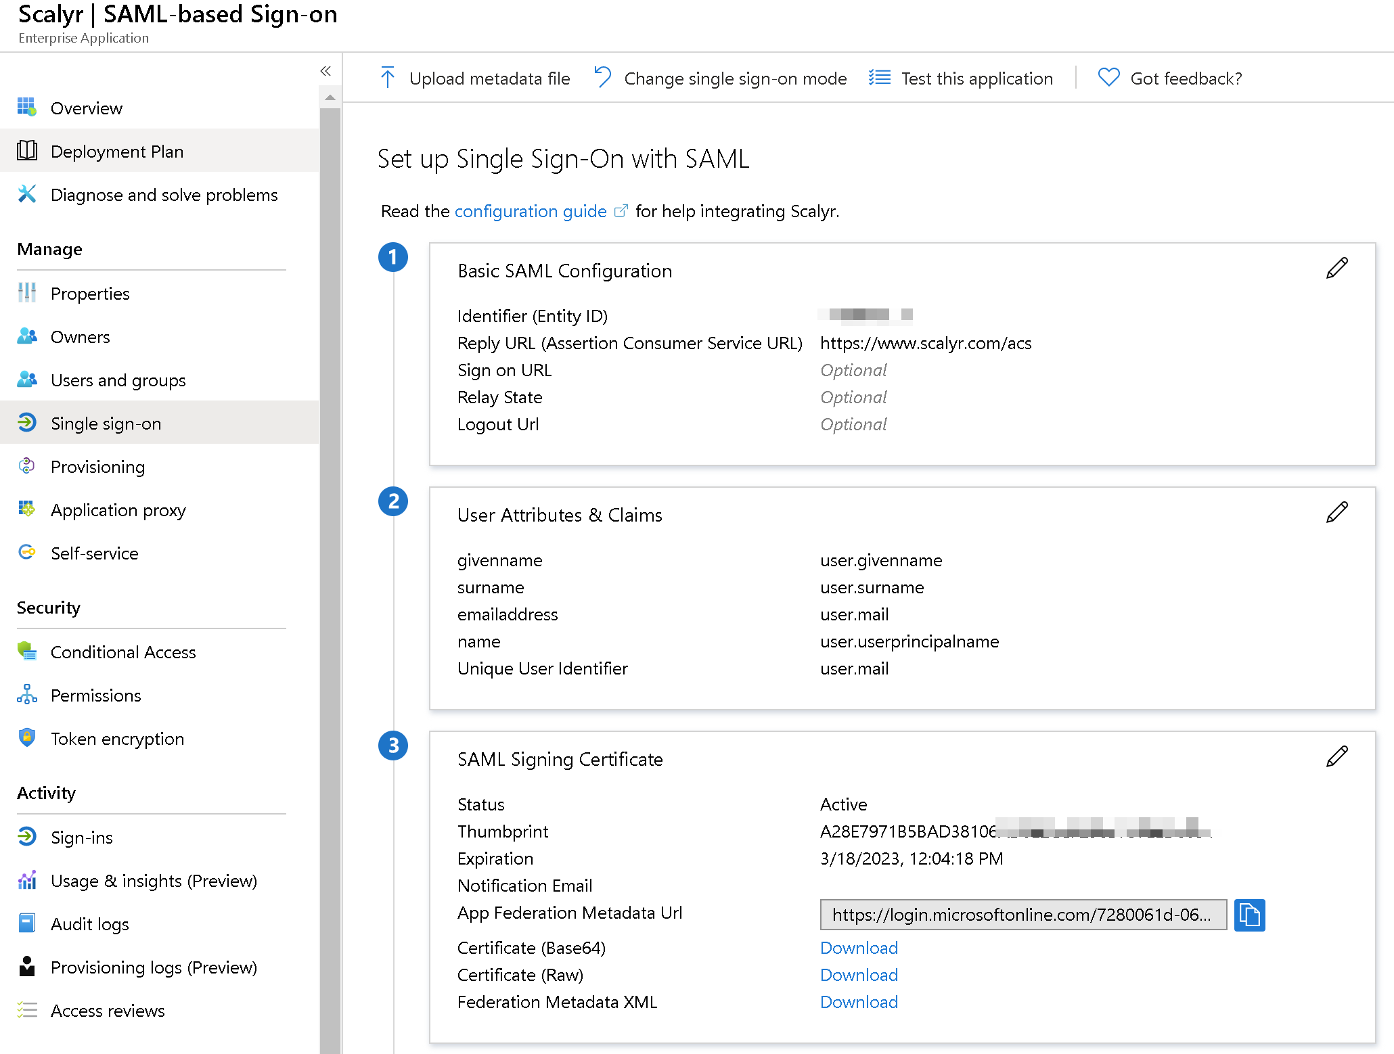Copy App Federation Metadata Url to clipboard
This screenshot has width=1394, height=1054.
pyautogui.click(x=1249, y=915)
